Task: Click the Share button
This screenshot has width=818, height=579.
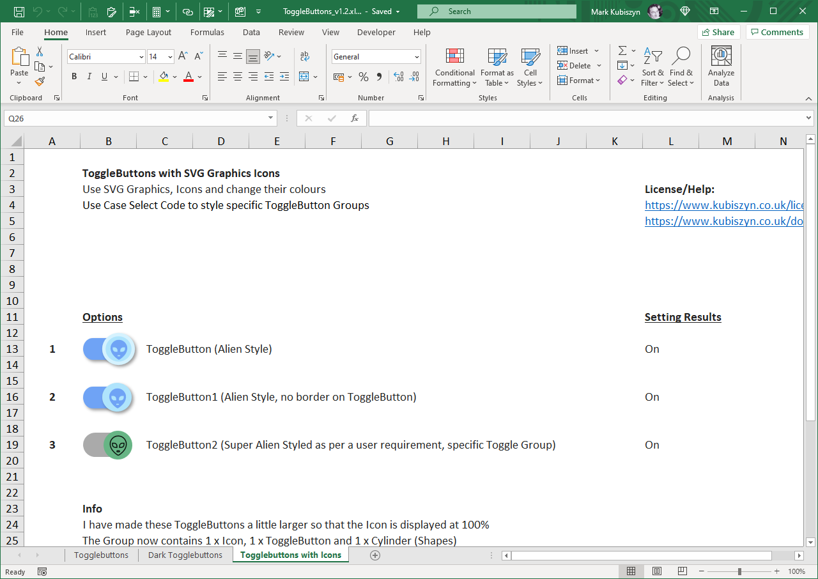Action: 718,32
